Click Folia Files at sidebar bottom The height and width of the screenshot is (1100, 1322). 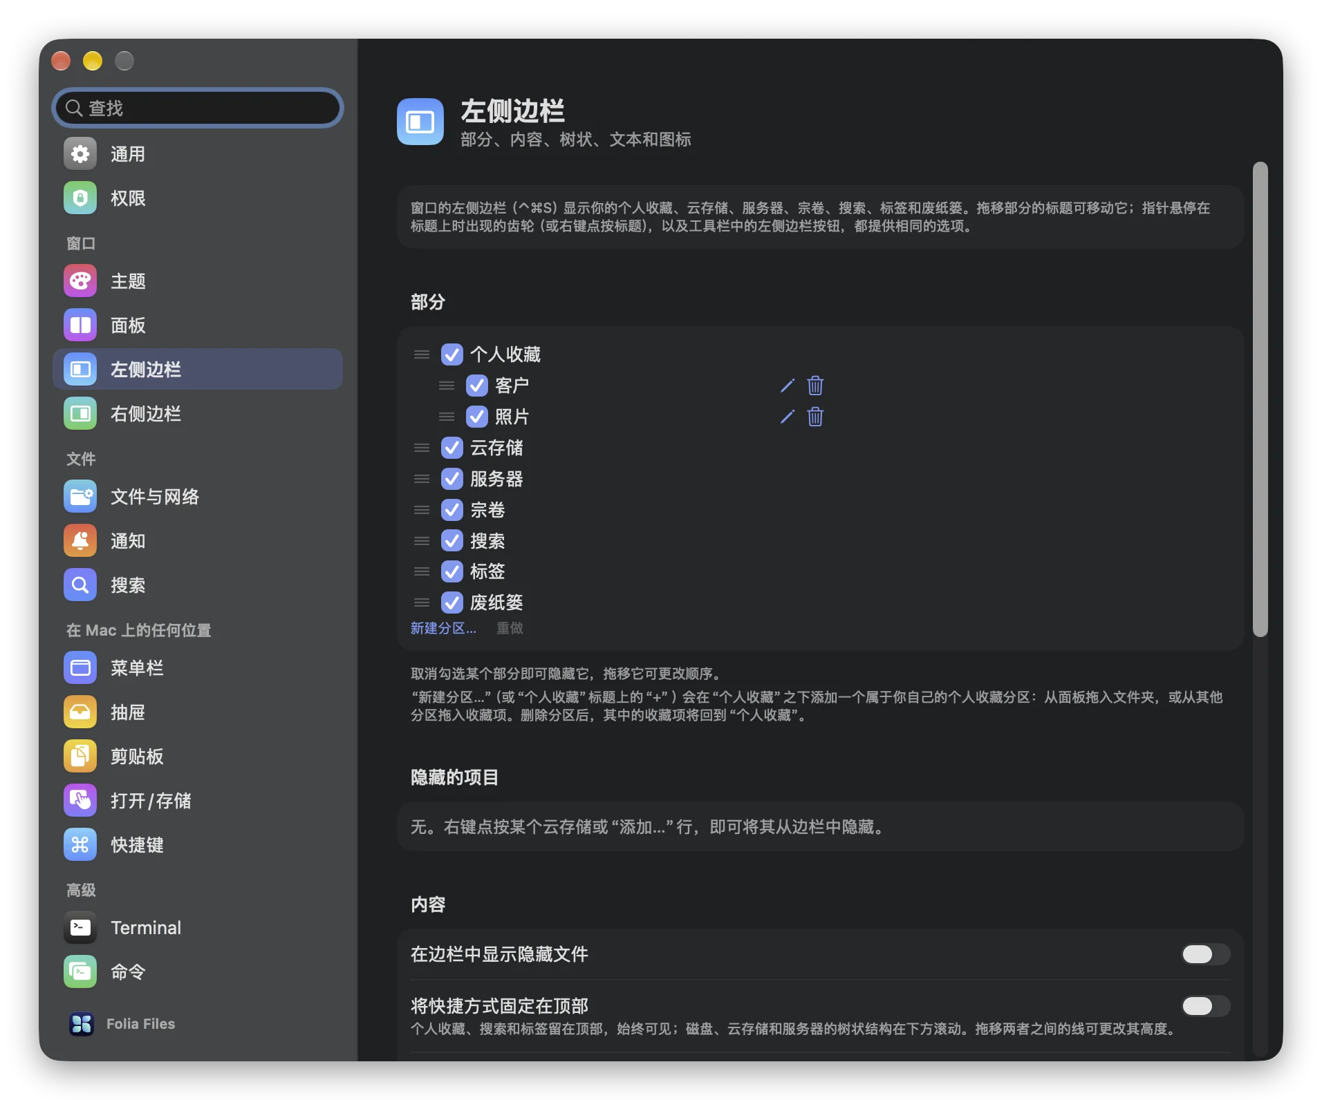click(x=123, y=1024)
